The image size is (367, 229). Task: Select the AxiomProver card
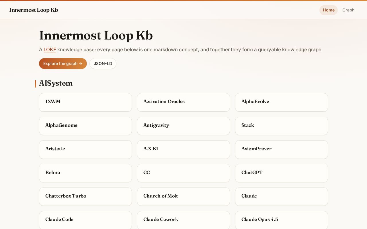[x=282, y=149]
